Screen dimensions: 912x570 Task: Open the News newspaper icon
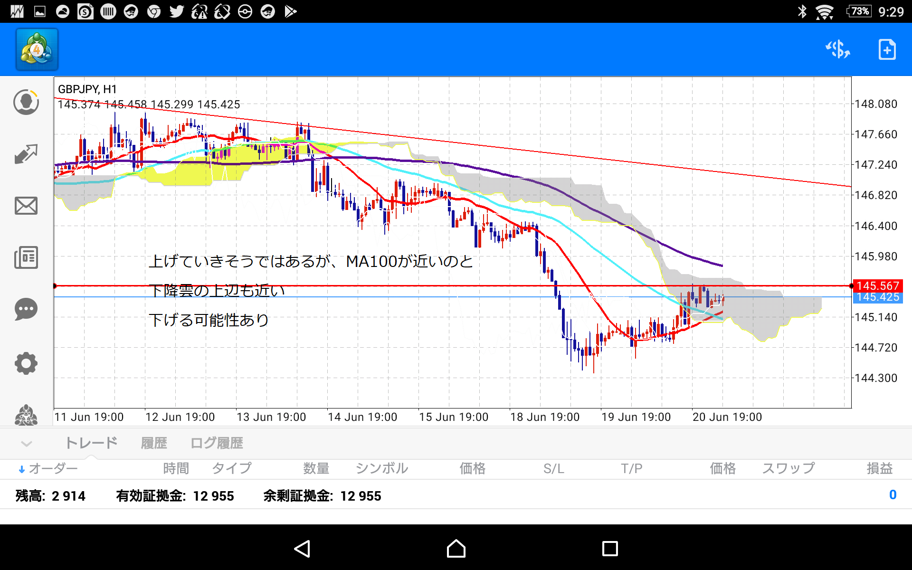tap(26, 257)
